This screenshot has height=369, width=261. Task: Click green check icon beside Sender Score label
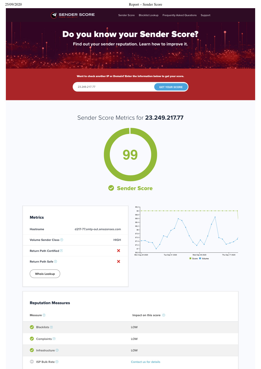tap(111, 188)
